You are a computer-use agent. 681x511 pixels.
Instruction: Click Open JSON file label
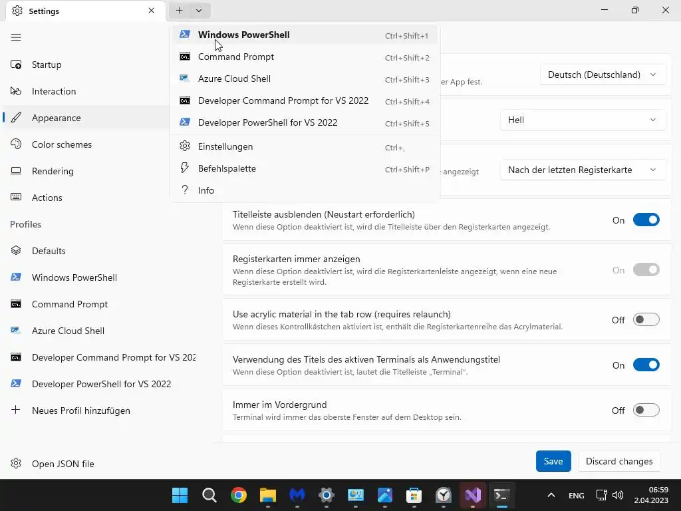(x=63, y=464)
